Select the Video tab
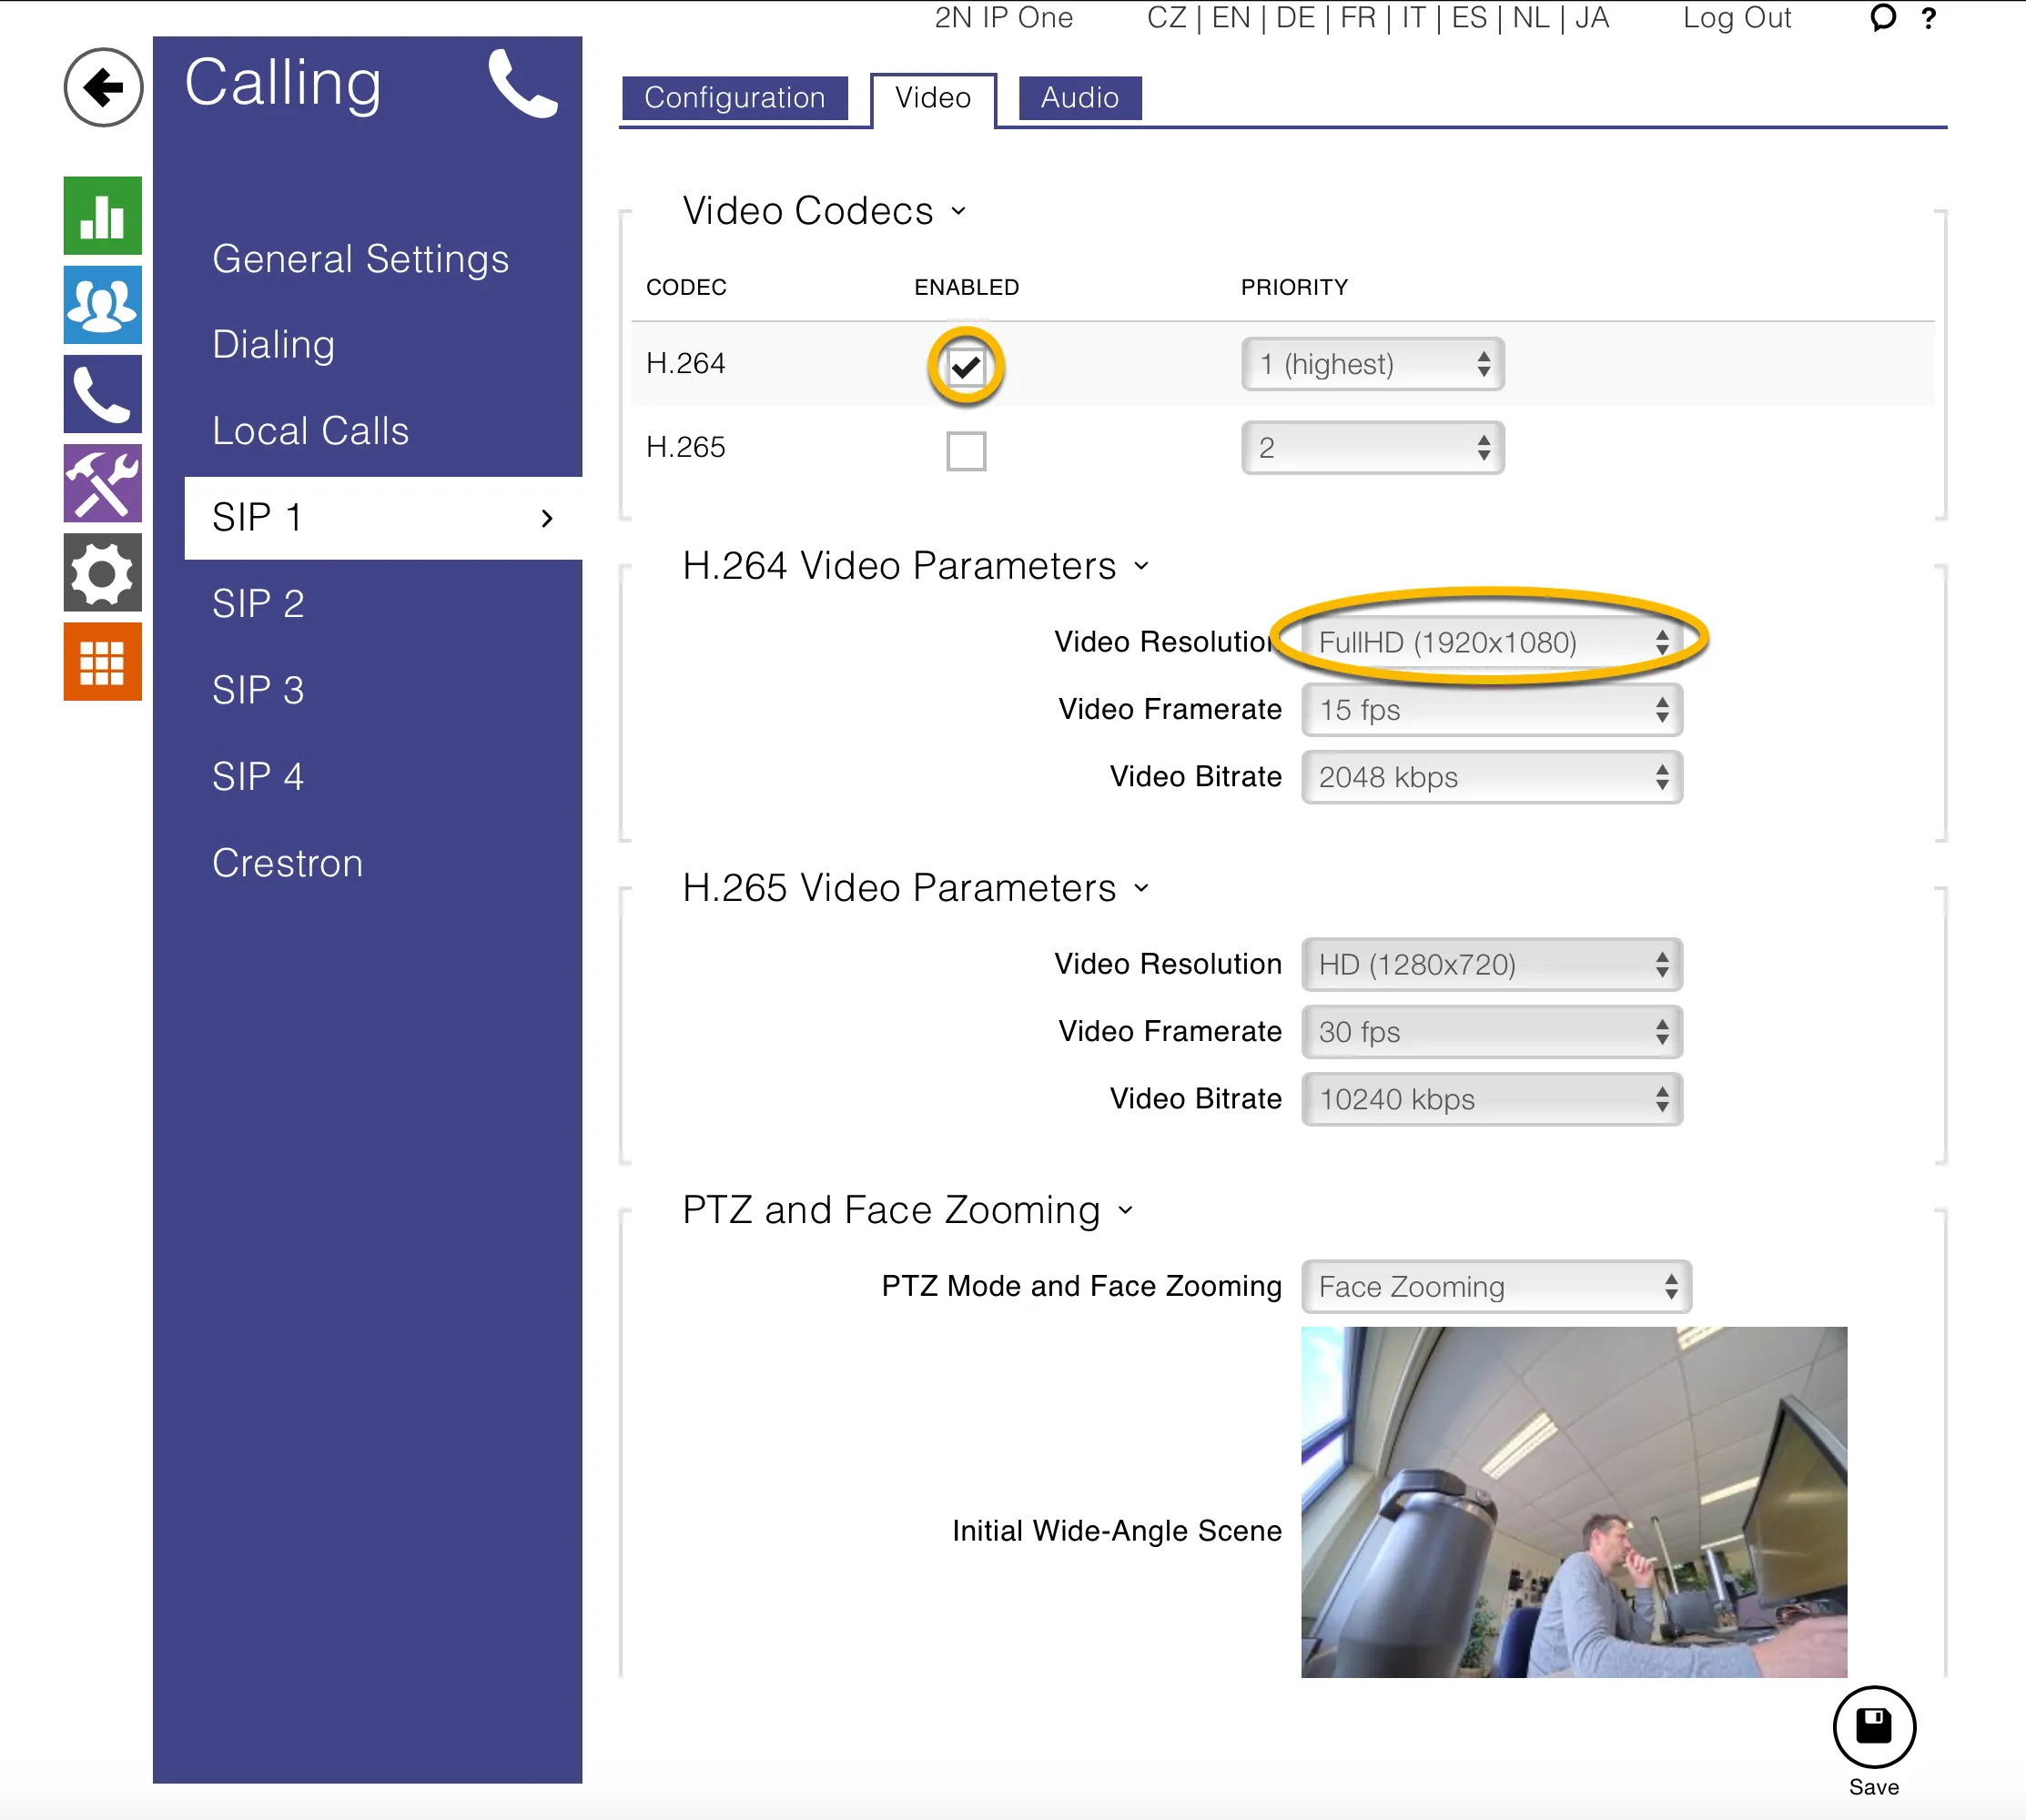This screenshot has width=2026, height=1820. pos(933,98)
